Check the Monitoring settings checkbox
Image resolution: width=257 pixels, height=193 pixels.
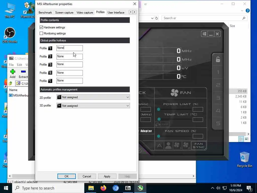pos(41,33)
